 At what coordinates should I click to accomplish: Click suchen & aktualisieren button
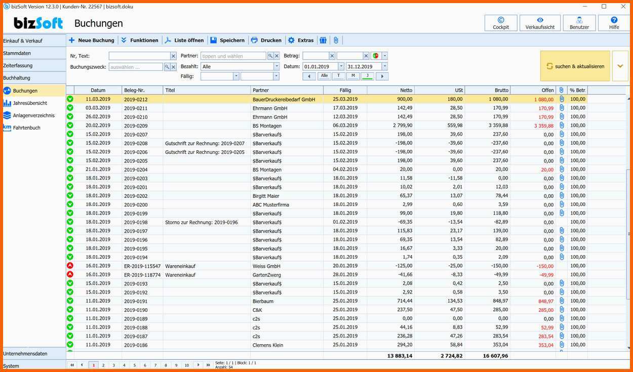point(575,66)
